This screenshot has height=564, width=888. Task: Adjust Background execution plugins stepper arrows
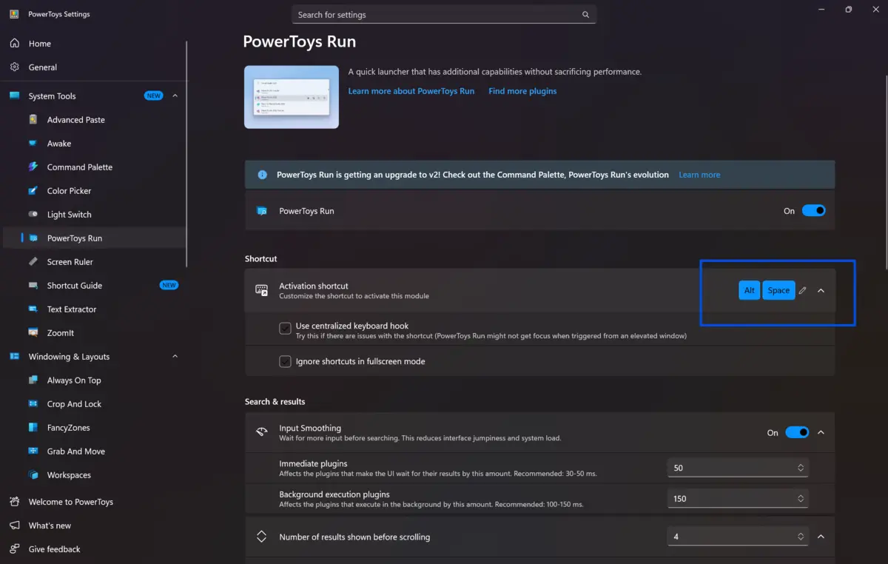tap(801, 499)
